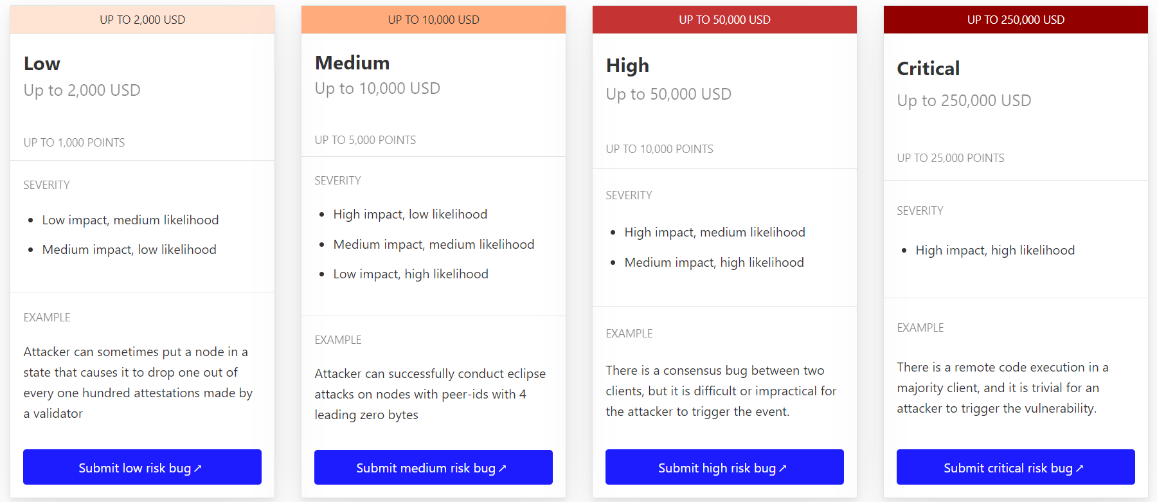Select the Submit critical risk bug button

point(1016,467)
